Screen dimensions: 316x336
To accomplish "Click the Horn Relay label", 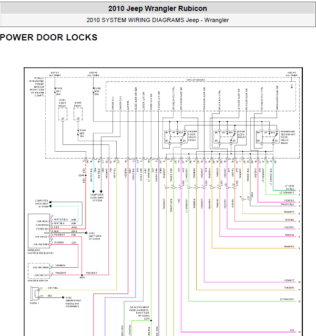I will tap(78, 104).
